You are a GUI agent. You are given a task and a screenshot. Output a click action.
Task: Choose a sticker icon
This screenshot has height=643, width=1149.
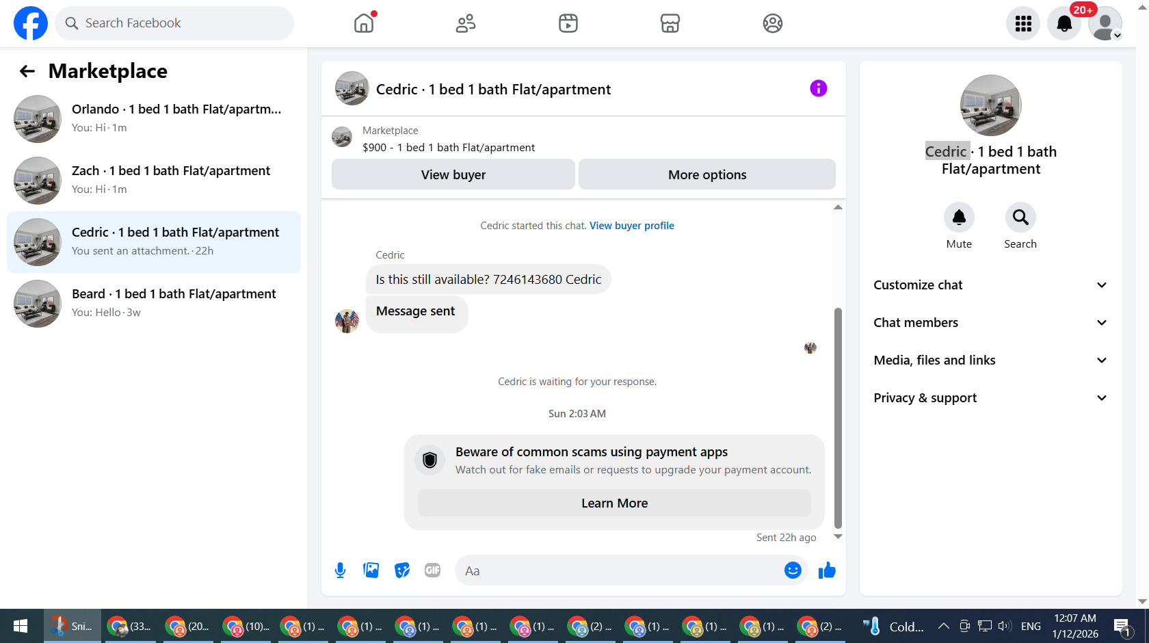402,570
